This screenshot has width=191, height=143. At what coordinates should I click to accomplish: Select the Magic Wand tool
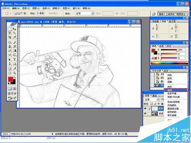coord(15,33)
